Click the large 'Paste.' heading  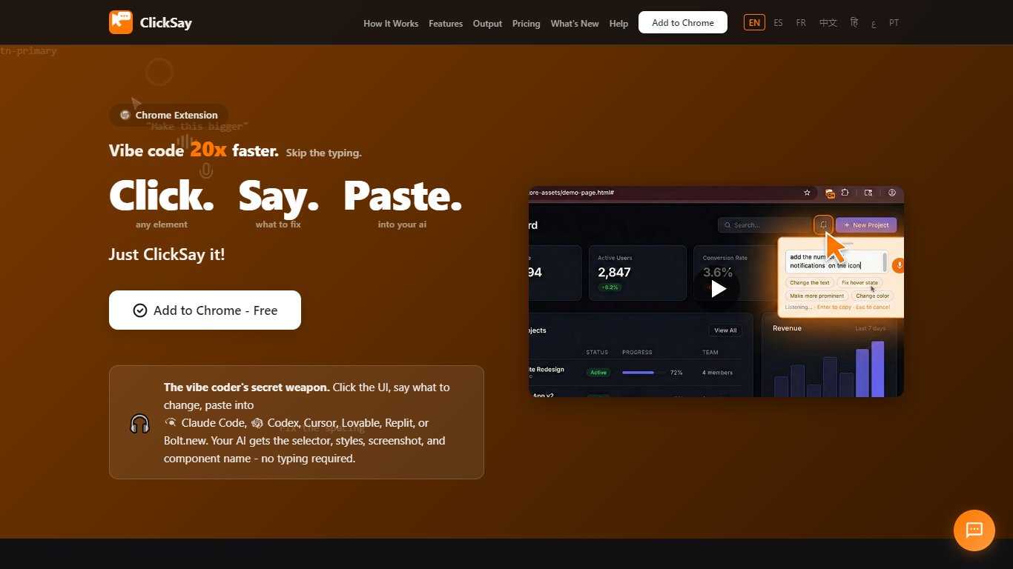click(x=403, y=196)
